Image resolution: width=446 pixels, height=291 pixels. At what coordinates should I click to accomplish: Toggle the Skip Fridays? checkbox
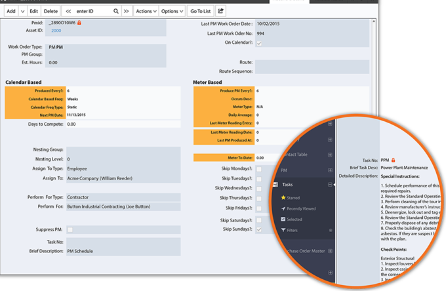click(259, 208)
